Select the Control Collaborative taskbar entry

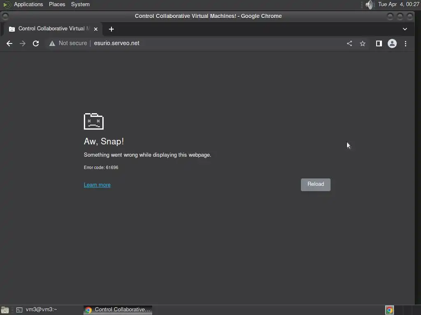(x=118, y=310)
